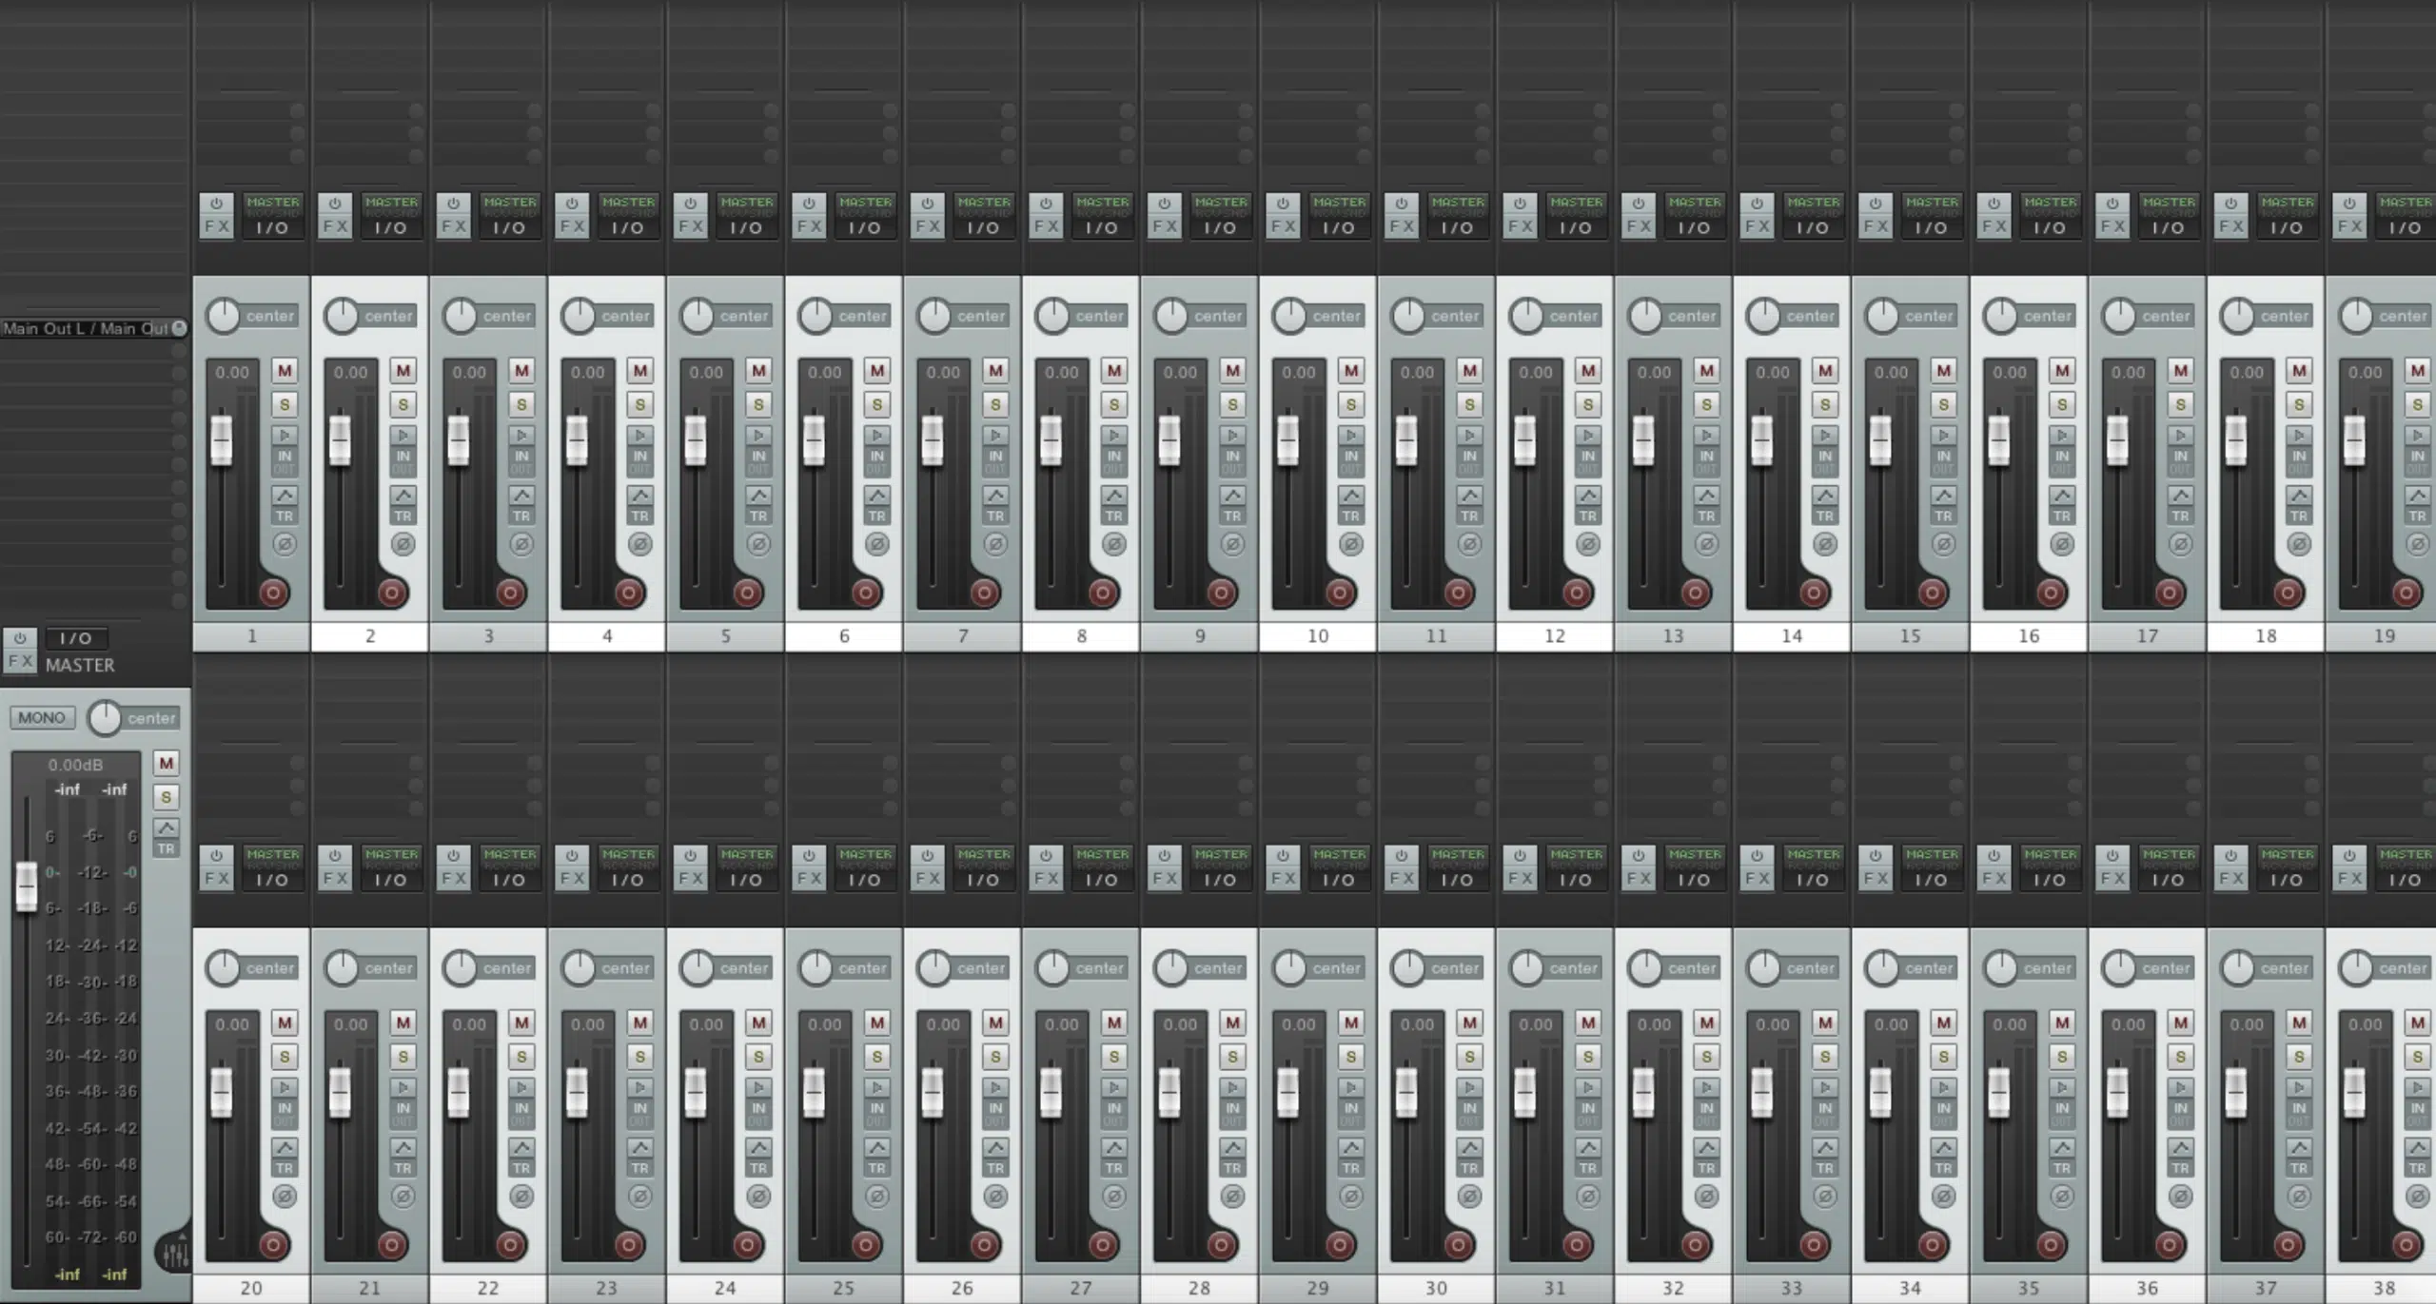This screenshot has width=2436, height=1304.
Task: Click the envelope icon on track 21
Action: pos(403,1147)
